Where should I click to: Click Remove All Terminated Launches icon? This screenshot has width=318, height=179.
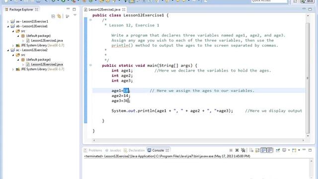(x=243, y=150)
